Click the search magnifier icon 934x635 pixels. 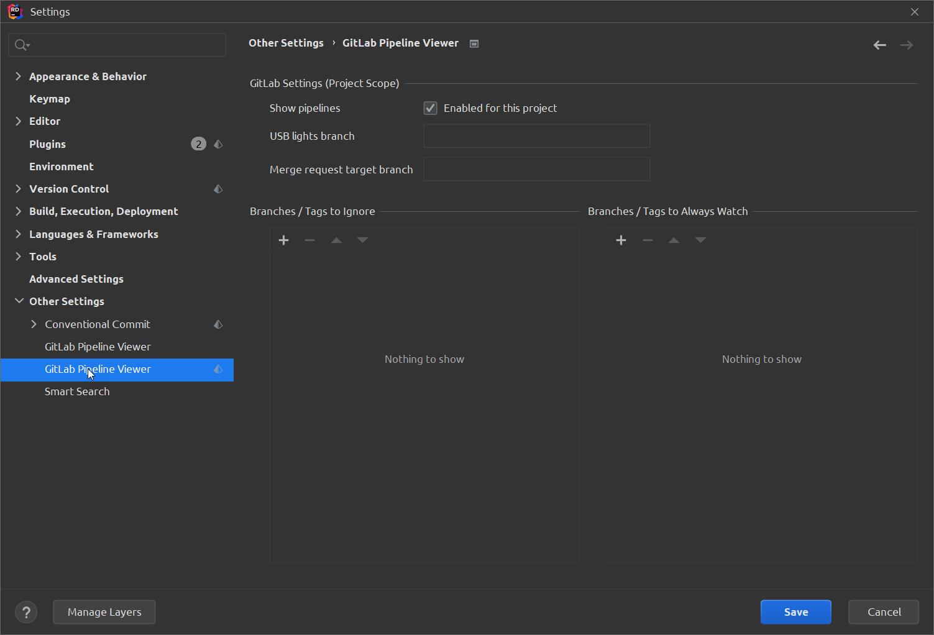22,45
